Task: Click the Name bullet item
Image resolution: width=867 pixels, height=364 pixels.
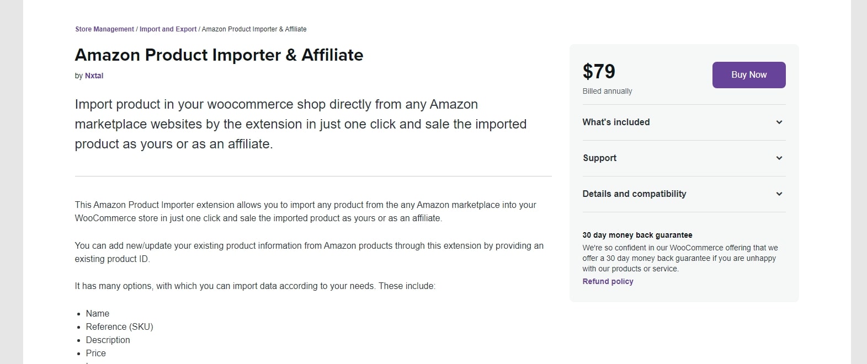Action: [98, 314]
